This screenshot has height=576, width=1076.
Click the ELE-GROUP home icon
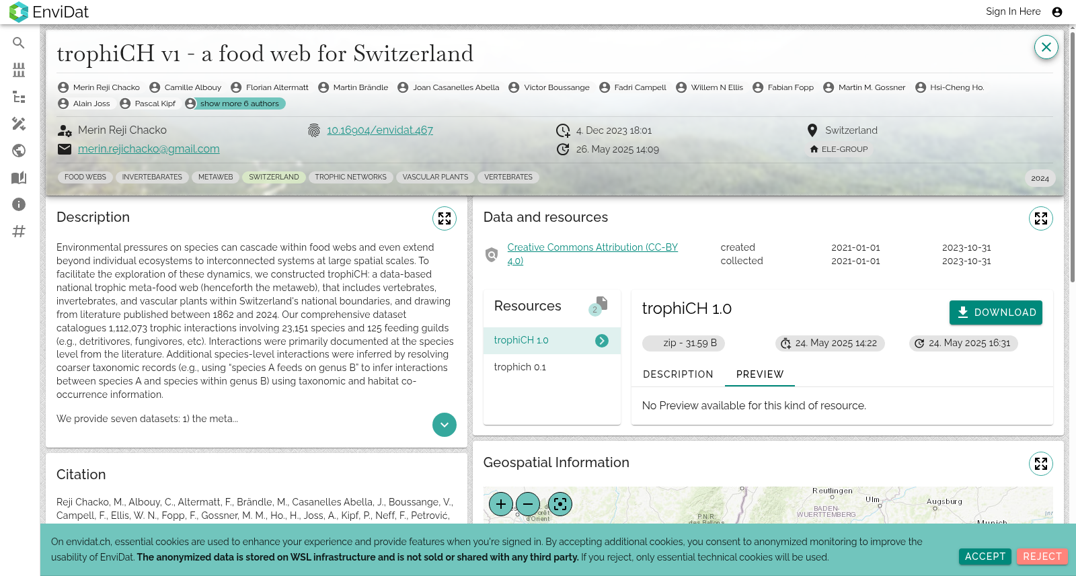pos(814,149)
